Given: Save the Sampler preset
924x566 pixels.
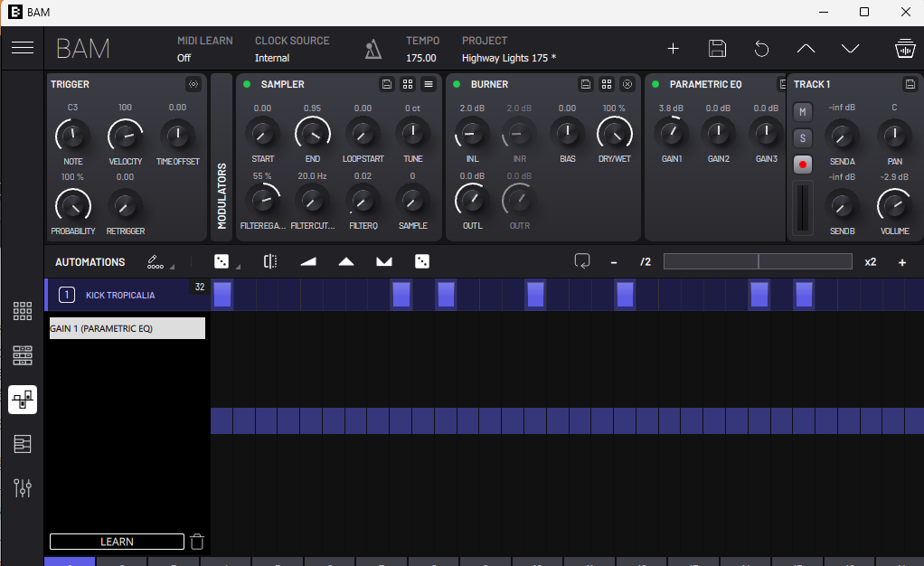Looking at the screenshot, I should click(x=387, y=84).
